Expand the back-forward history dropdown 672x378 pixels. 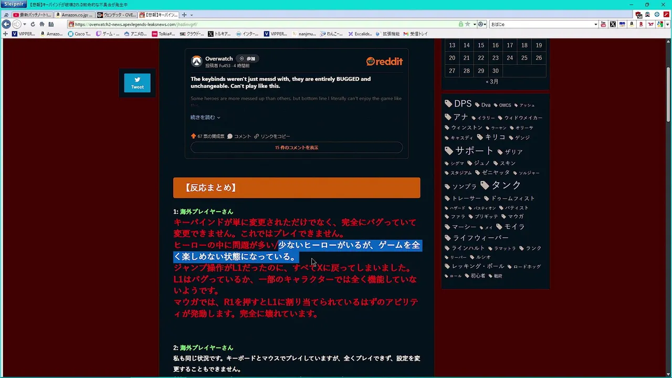tap(25, 24)
